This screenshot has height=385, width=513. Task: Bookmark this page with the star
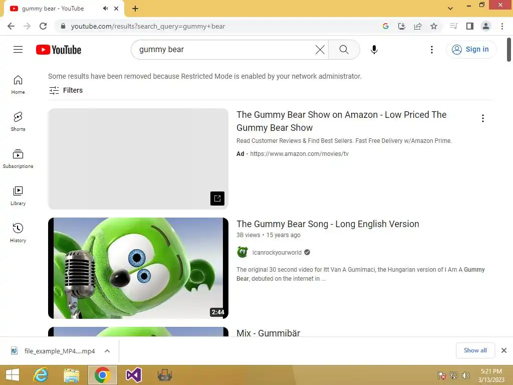(434, 26)
